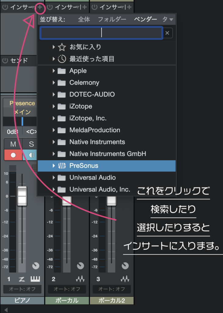This screenshot has width=223, height=313.
Task: Clear the plugin search field with X
Action: pos(167,33)
